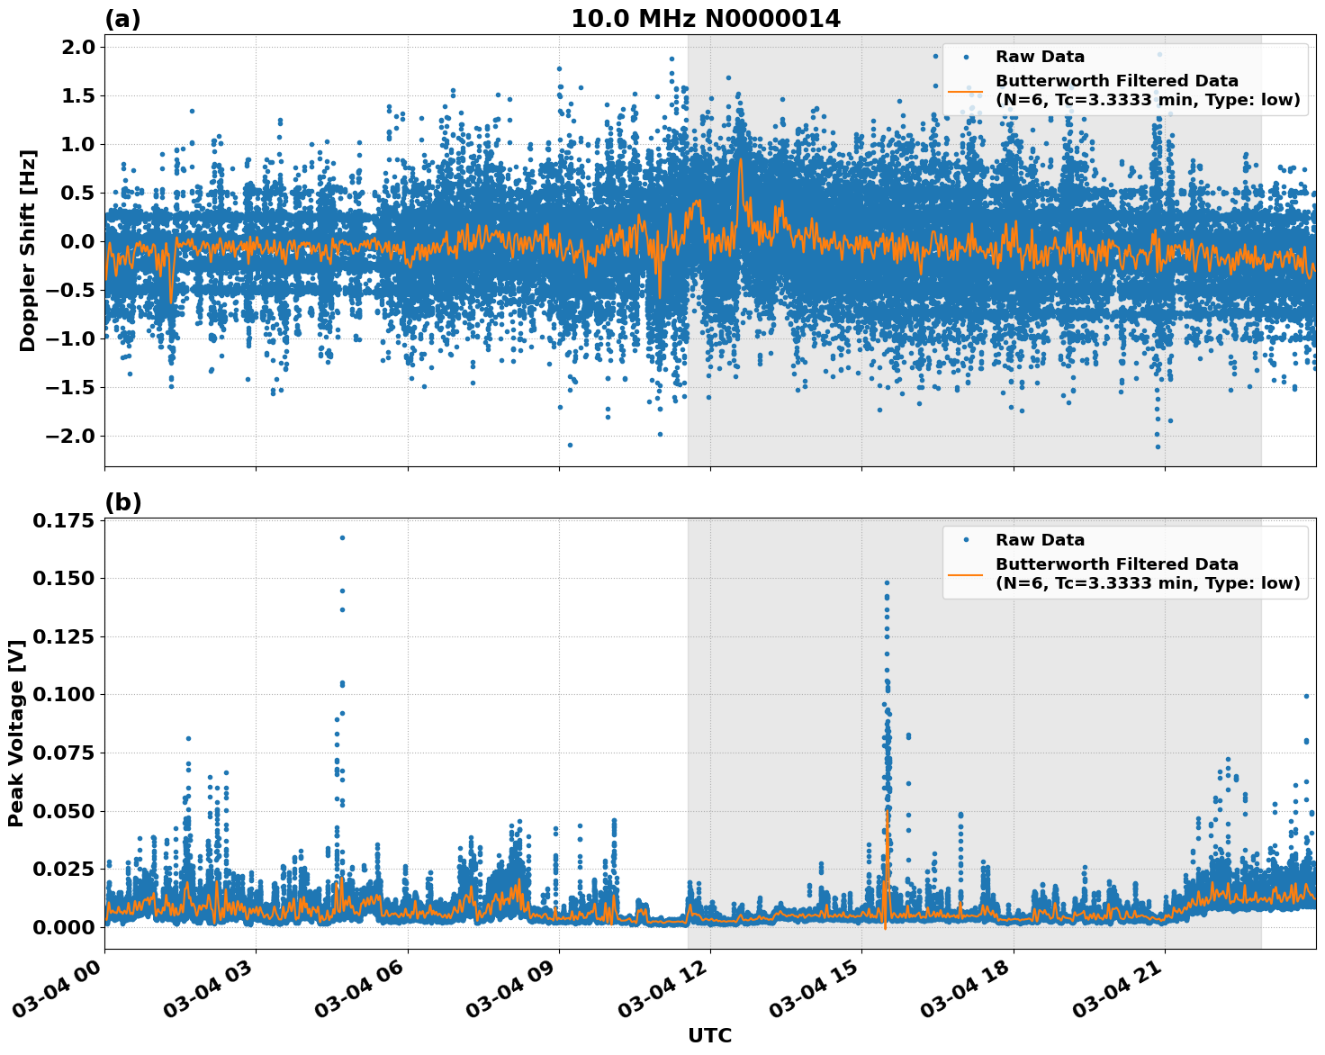Select the title 10.0 MHz N0000014
The height and width of the screenshot is (1055, 1325).
[x=708, y=17]
